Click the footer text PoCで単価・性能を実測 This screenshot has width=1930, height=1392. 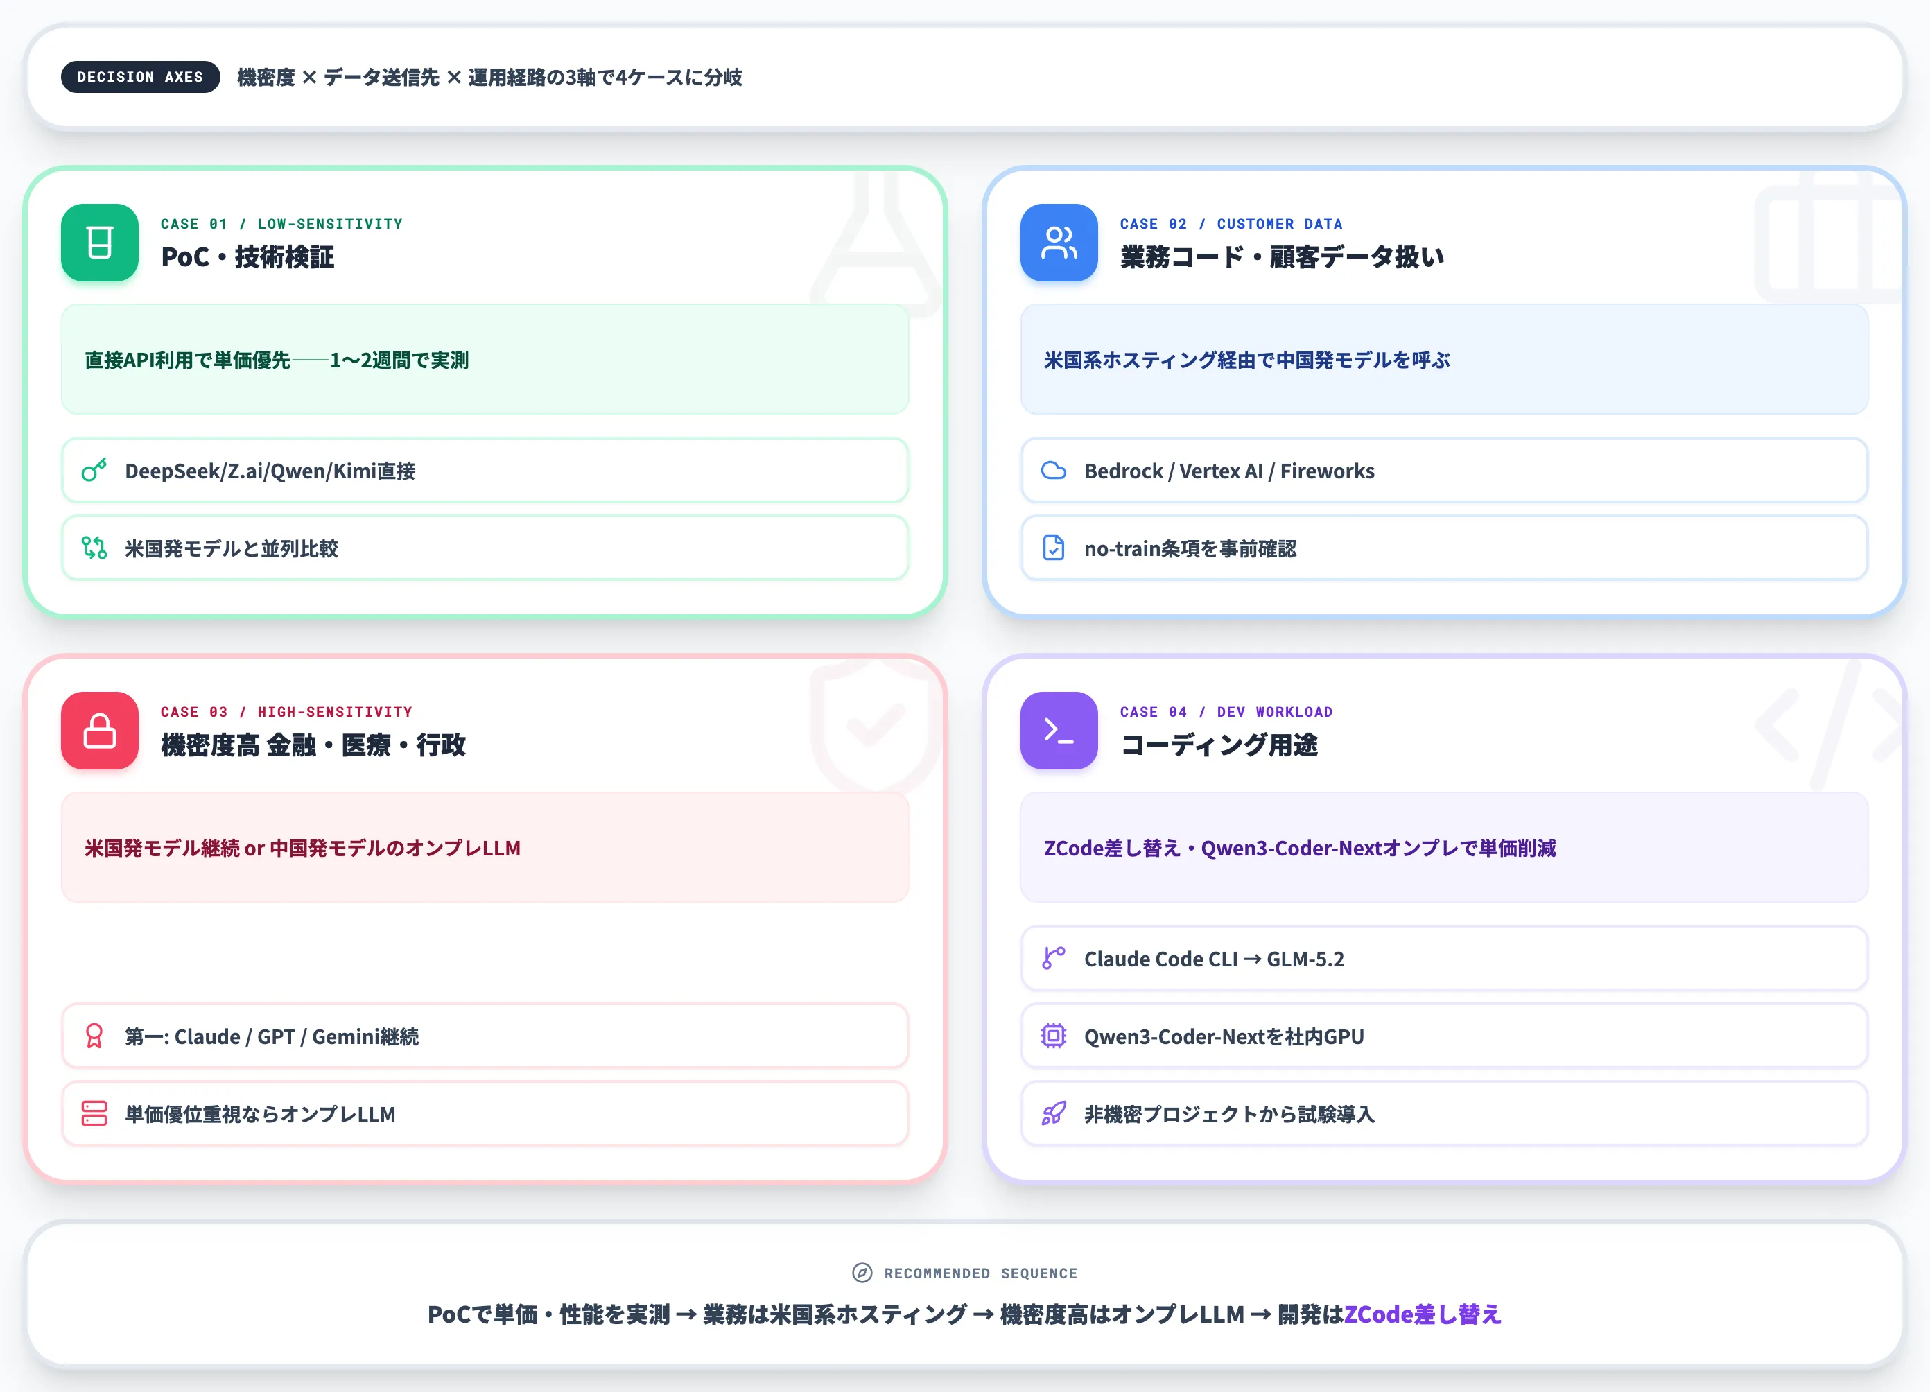click(549, 1314)
